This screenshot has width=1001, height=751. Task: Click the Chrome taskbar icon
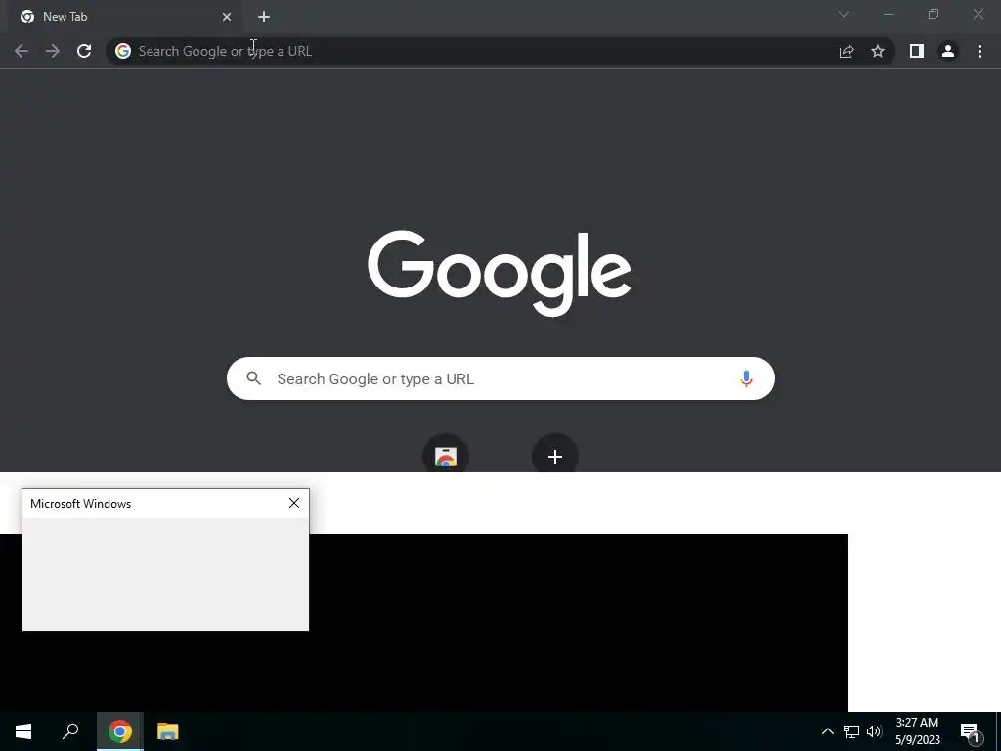pos(120,731)
